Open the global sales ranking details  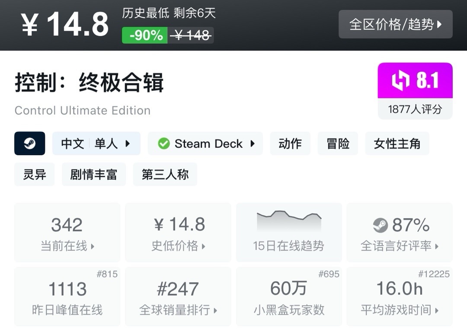click(178, 296)
